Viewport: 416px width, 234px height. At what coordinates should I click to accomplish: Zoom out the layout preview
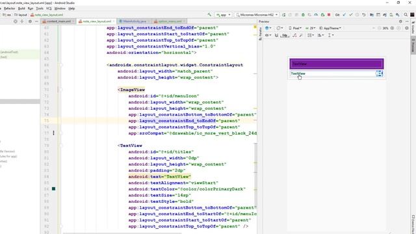click(x=380, y=28)
